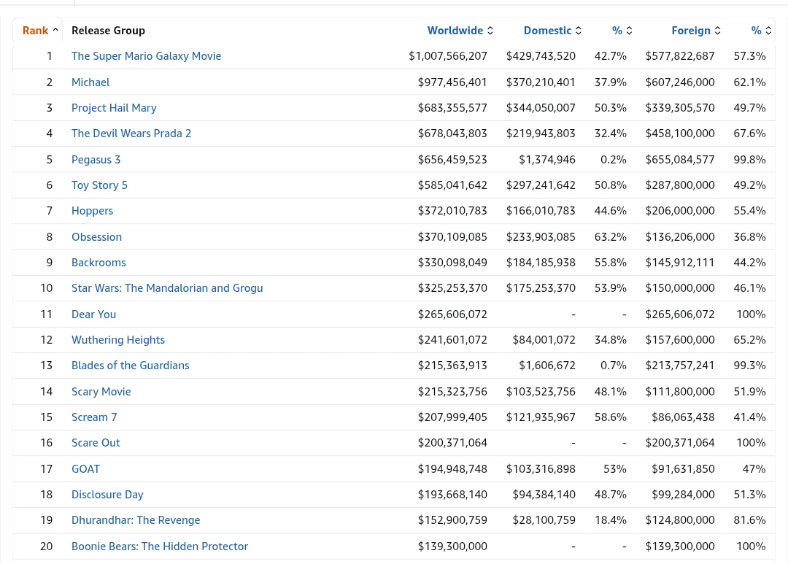Go to Wuthering Heights page
Viewport: 788px width, 564px height.
tap(118, 340)
